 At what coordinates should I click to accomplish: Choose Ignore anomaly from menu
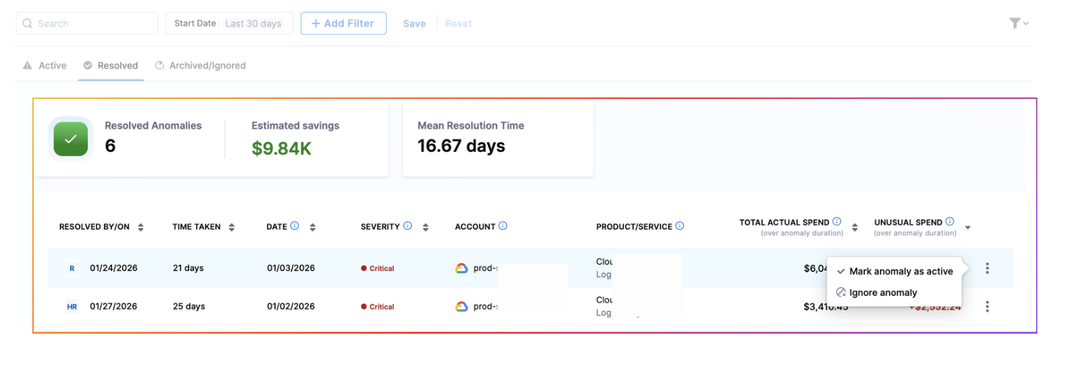(x=883, y=292)
